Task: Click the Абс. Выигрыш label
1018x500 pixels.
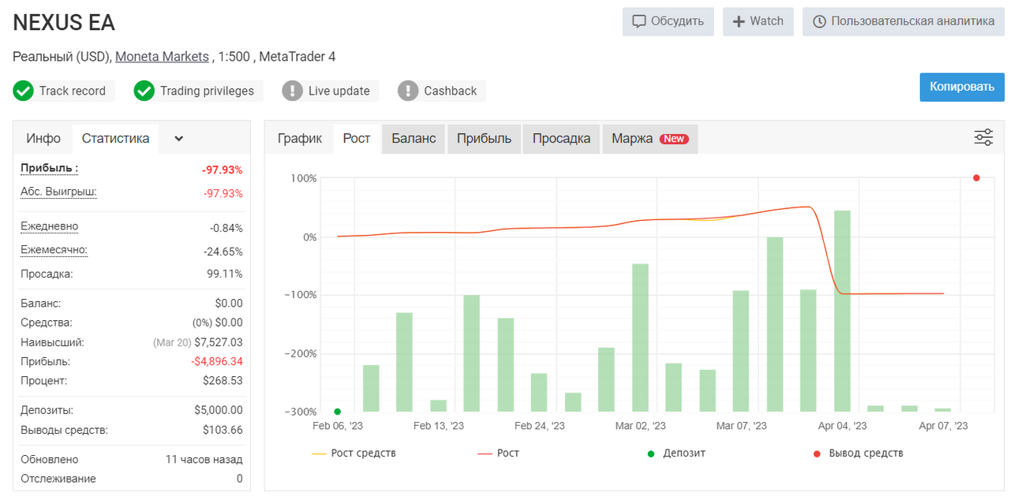Action: [58, 192]
